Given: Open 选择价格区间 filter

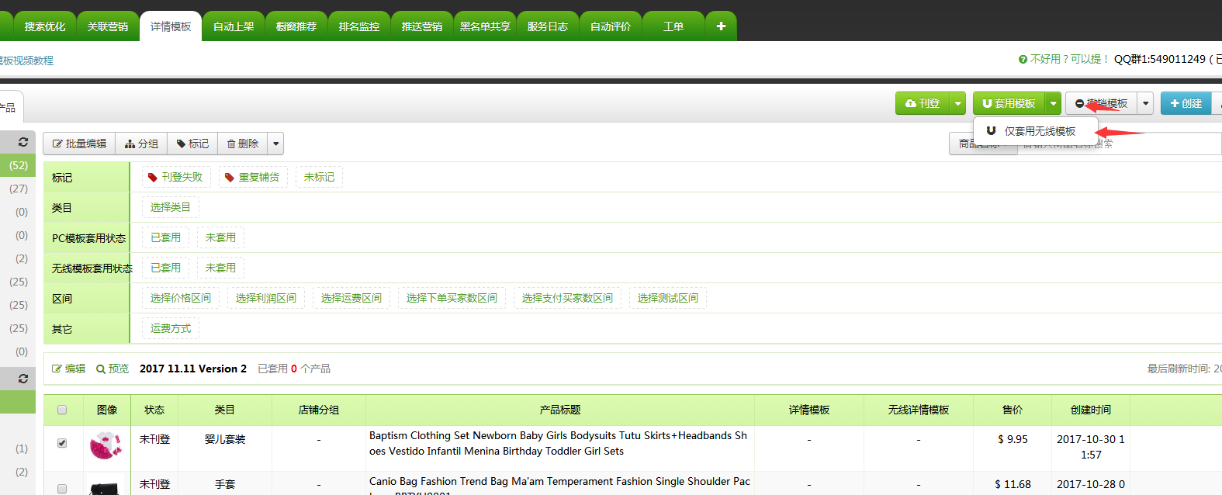Looking at the screenshot, I should (x=181, y=298).
